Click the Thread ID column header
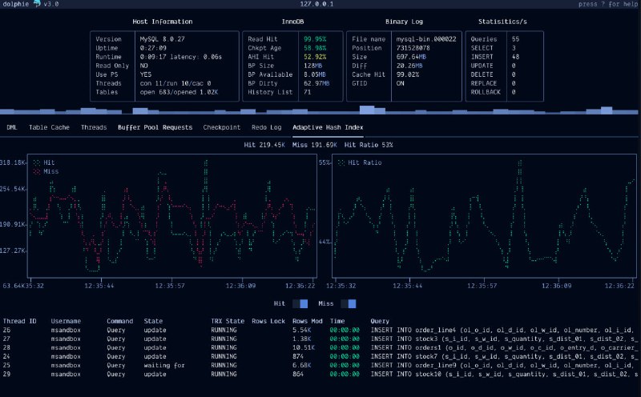Image resolution: width=641 pixels, height=397 pixels. 19,321
